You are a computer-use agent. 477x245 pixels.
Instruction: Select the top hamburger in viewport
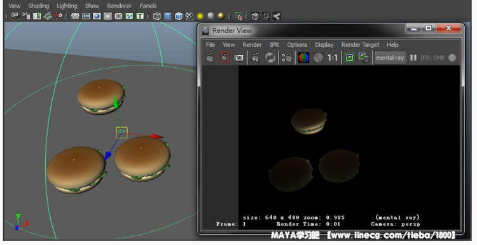[100, 96]
